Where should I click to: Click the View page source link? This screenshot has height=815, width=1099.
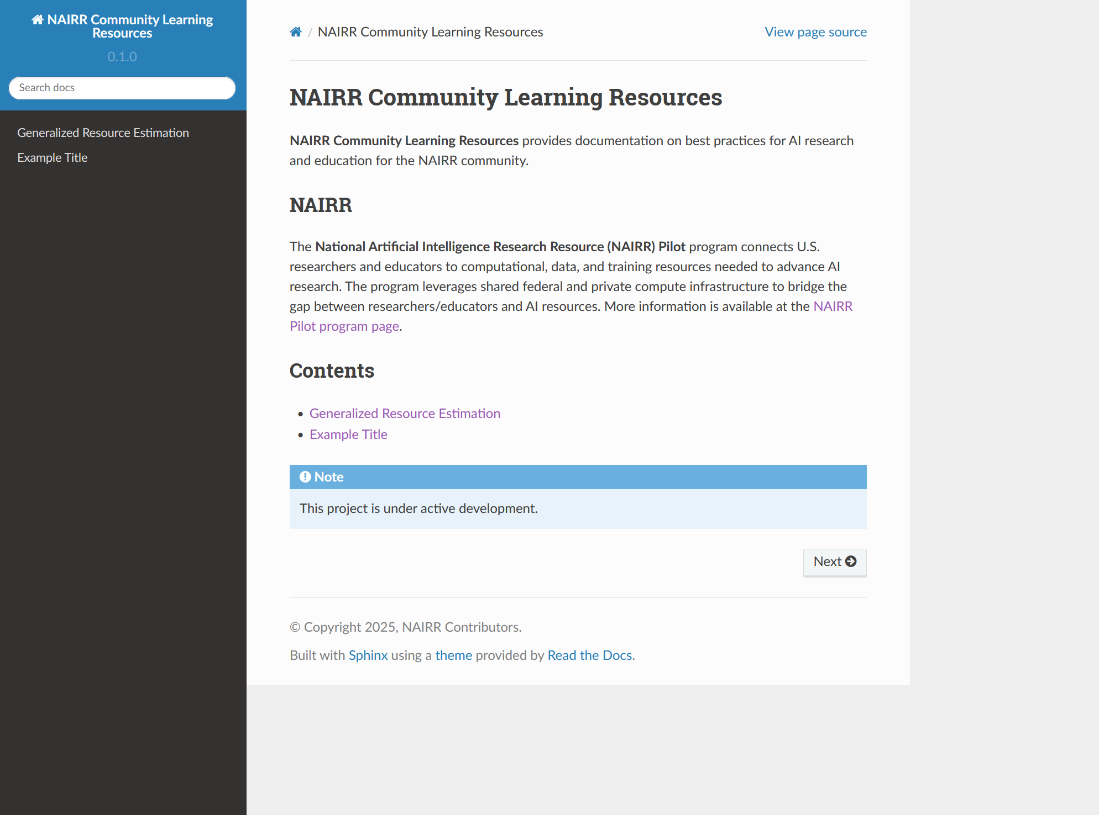click(x=815, y=32)
